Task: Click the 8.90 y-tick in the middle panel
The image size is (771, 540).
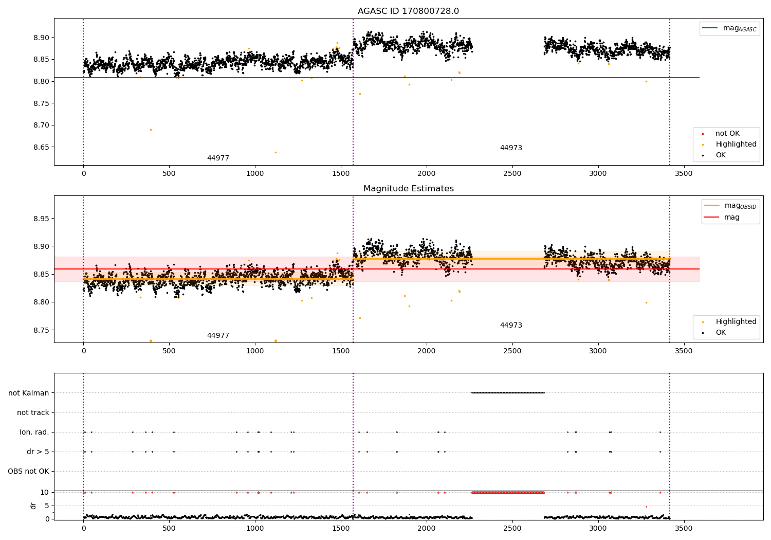Action: (x=41, y=246)
